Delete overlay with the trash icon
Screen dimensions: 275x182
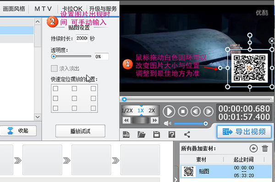tap(265, 149)
